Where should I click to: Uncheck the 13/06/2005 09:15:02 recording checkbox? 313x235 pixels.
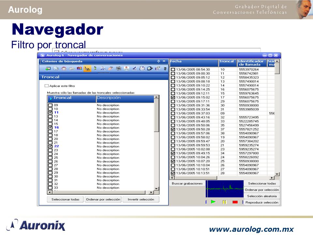173,97
